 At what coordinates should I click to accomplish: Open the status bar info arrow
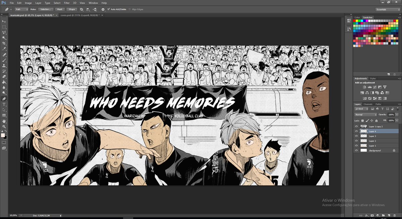pyautogui.click(x=61, y=216)
